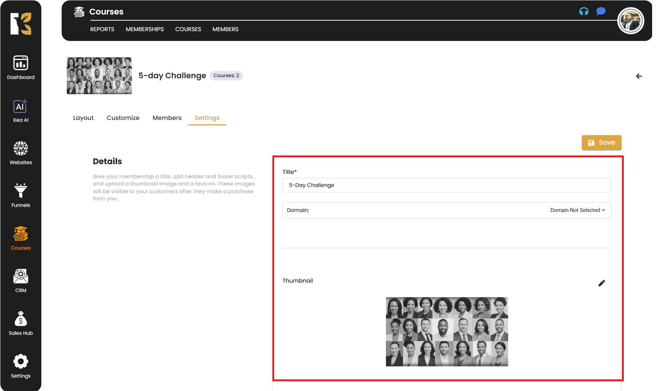The width and height of the screenshot is (659, 391).
Task: Click the headphones support icon
Action: pyautogui.click(x=584, y=12)
